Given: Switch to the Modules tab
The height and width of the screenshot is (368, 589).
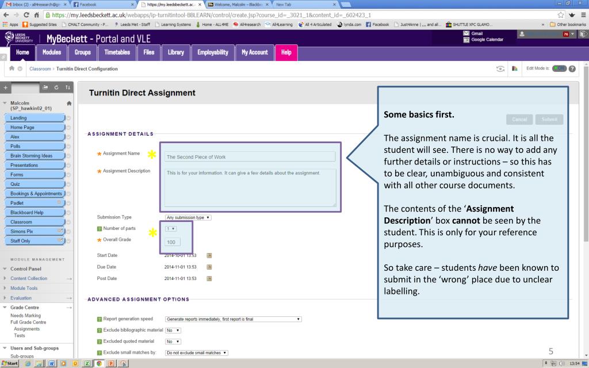Looking at the screenshot, I should [x=51, y=52].
